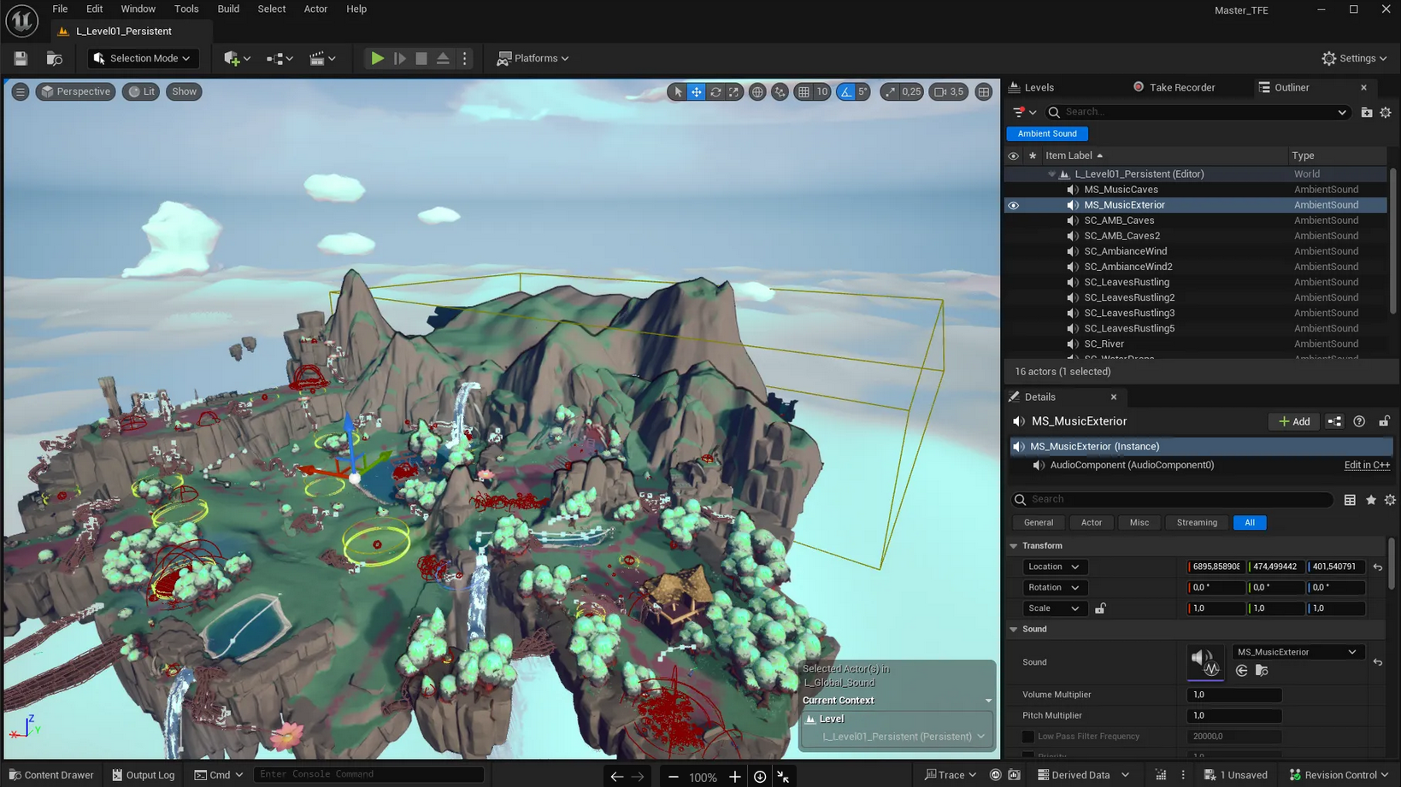
Task: Click the Edit in C++ link
Action: pyautogui.click(x=1366, y=465)
